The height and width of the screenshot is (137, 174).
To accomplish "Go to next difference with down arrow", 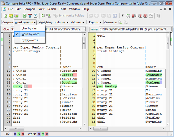I will click(35, 16).
